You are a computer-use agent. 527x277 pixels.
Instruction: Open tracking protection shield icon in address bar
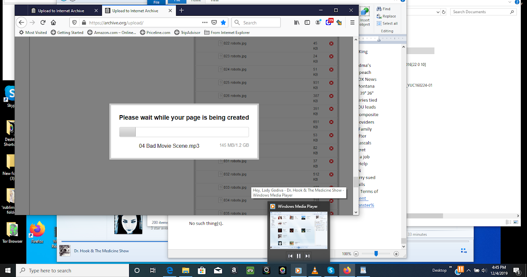tap(75, 22)
